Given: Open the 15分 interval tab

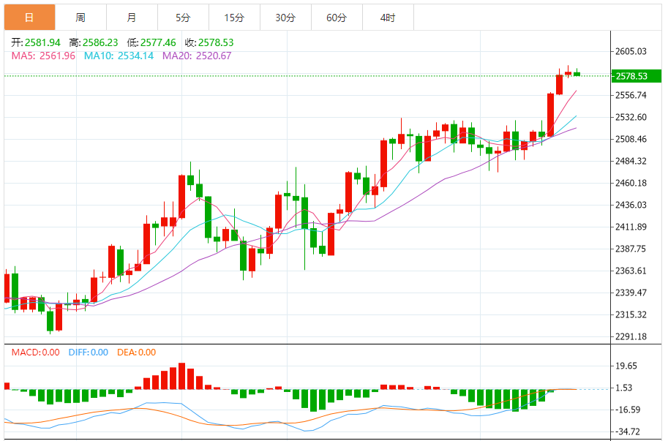Looking at the screenshot, I should pos(234,18).
